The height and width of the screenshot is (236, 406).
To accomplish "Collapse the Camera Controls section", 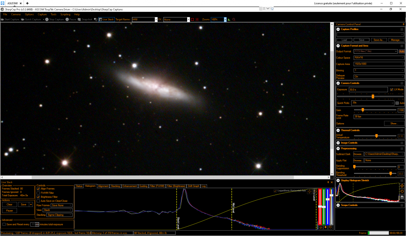I will (x=338, y=83).
